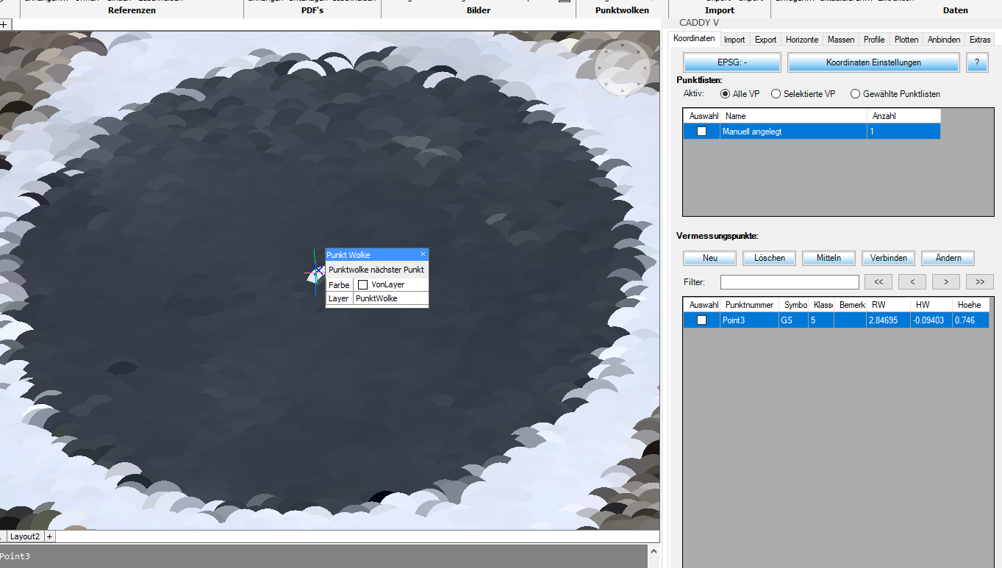Image resolution: width=1002 pixels, height=568 pixels.
Task: Click the view navigation compass in the viewport
Action: [x=622, y=68]
